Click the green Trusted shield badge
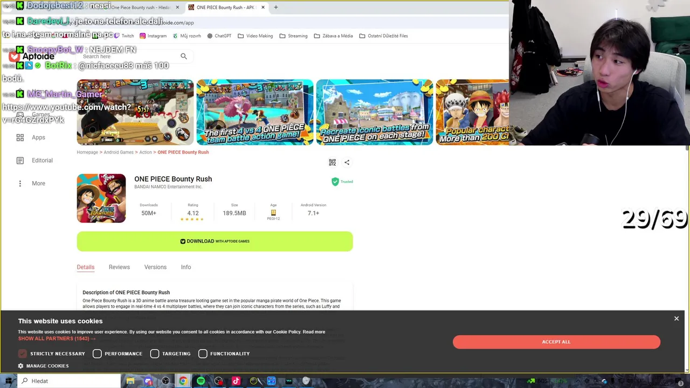The height and width of the screenshot is (388, 690). [x=335, y=182]
